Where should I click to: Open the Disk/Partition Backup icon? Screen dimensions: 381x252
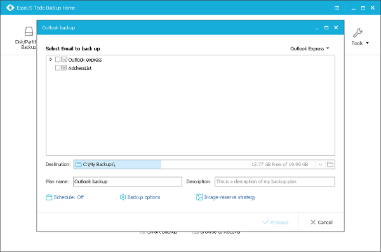pos(29,31)
